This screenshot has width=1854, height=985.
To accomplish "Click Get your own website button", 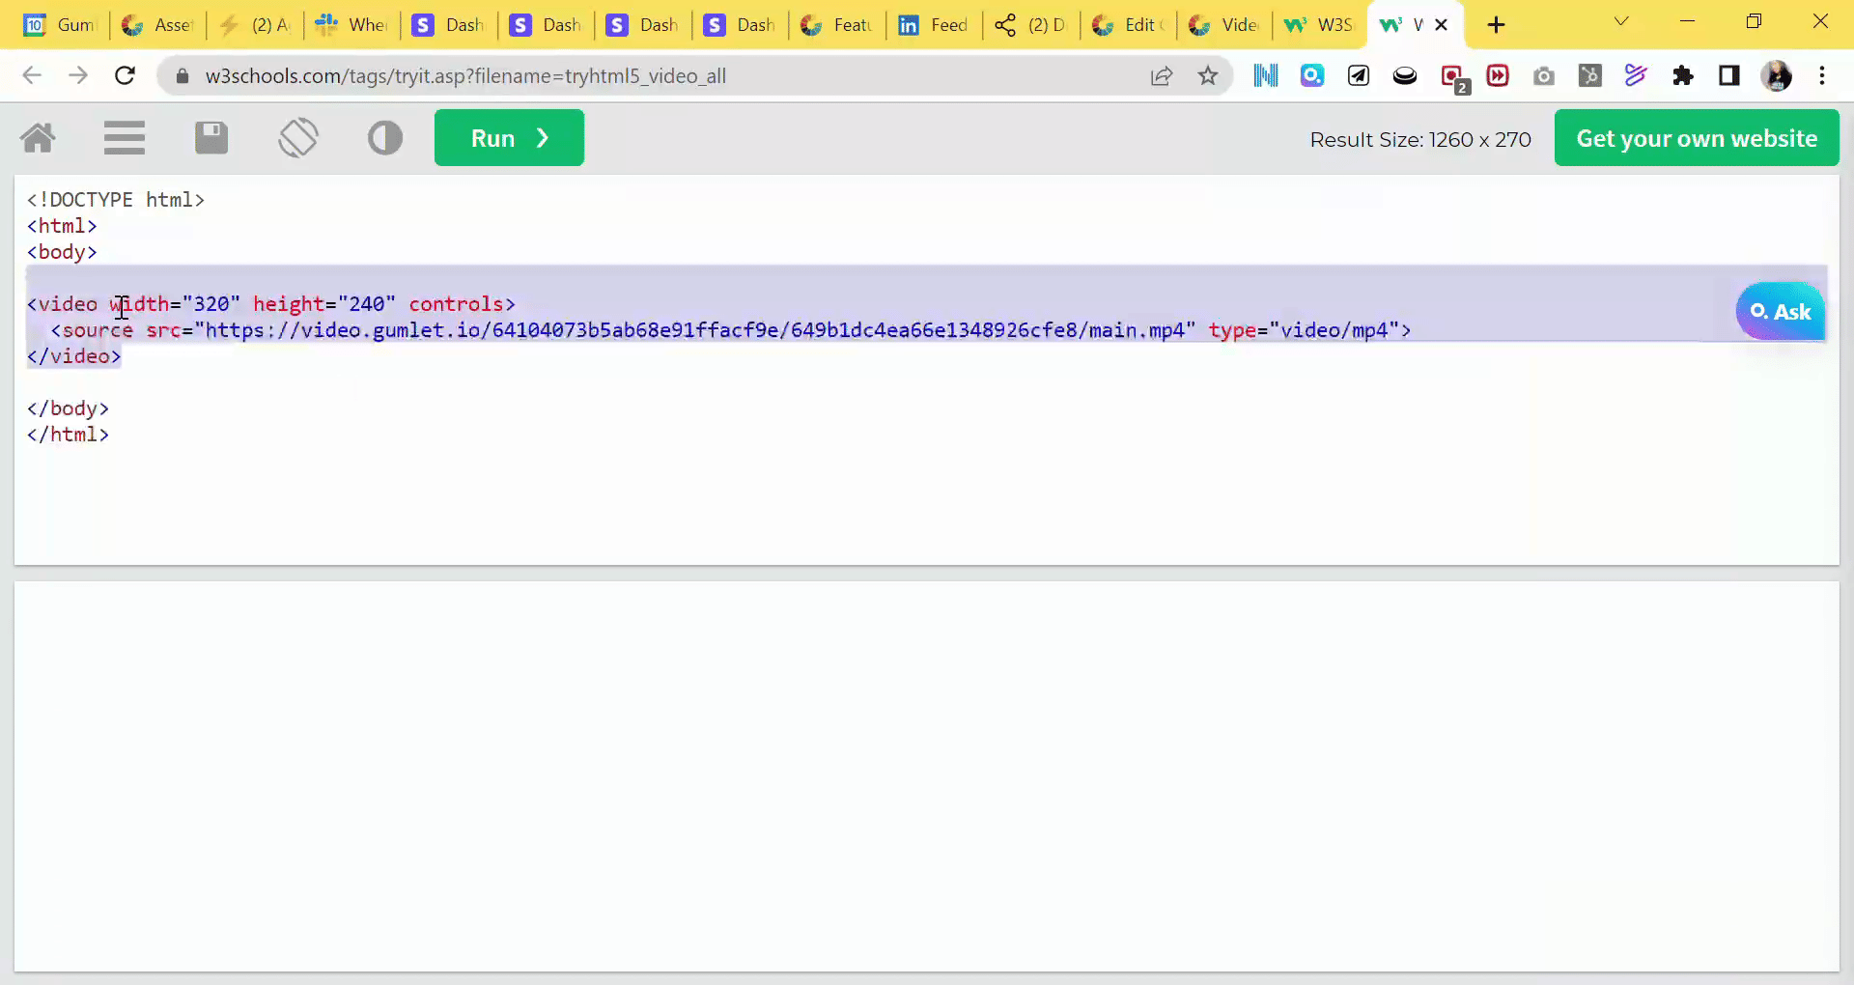I will tap(1696, 138).
